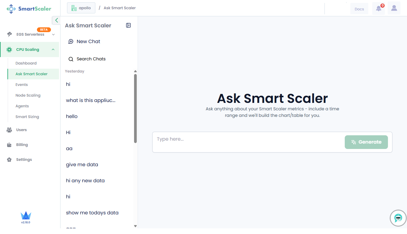
Task: Expand the EGS Serverless menu chevron
Action: [x=53, y=34]
